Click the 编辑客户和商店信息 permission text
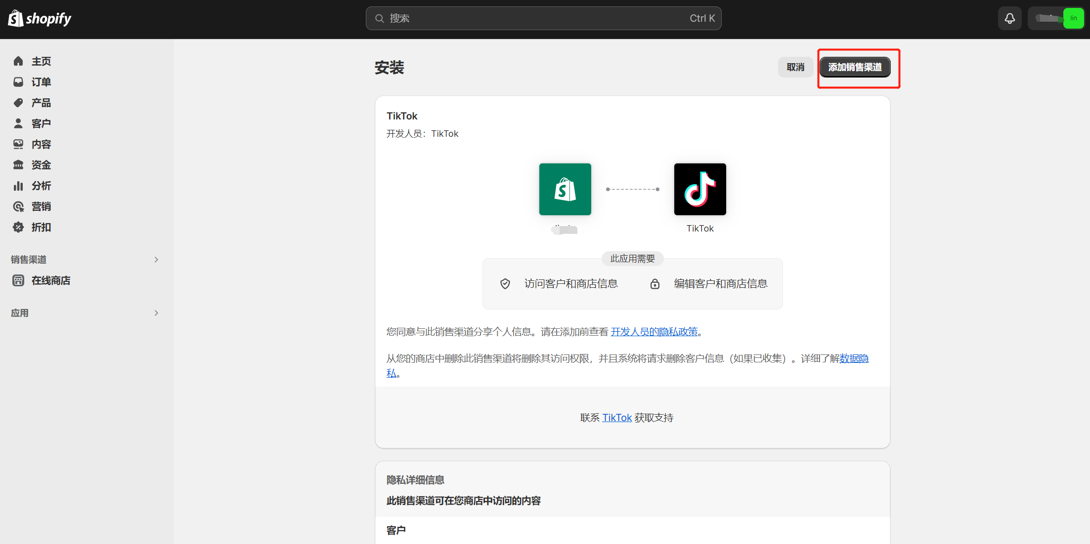 (721, 284)
